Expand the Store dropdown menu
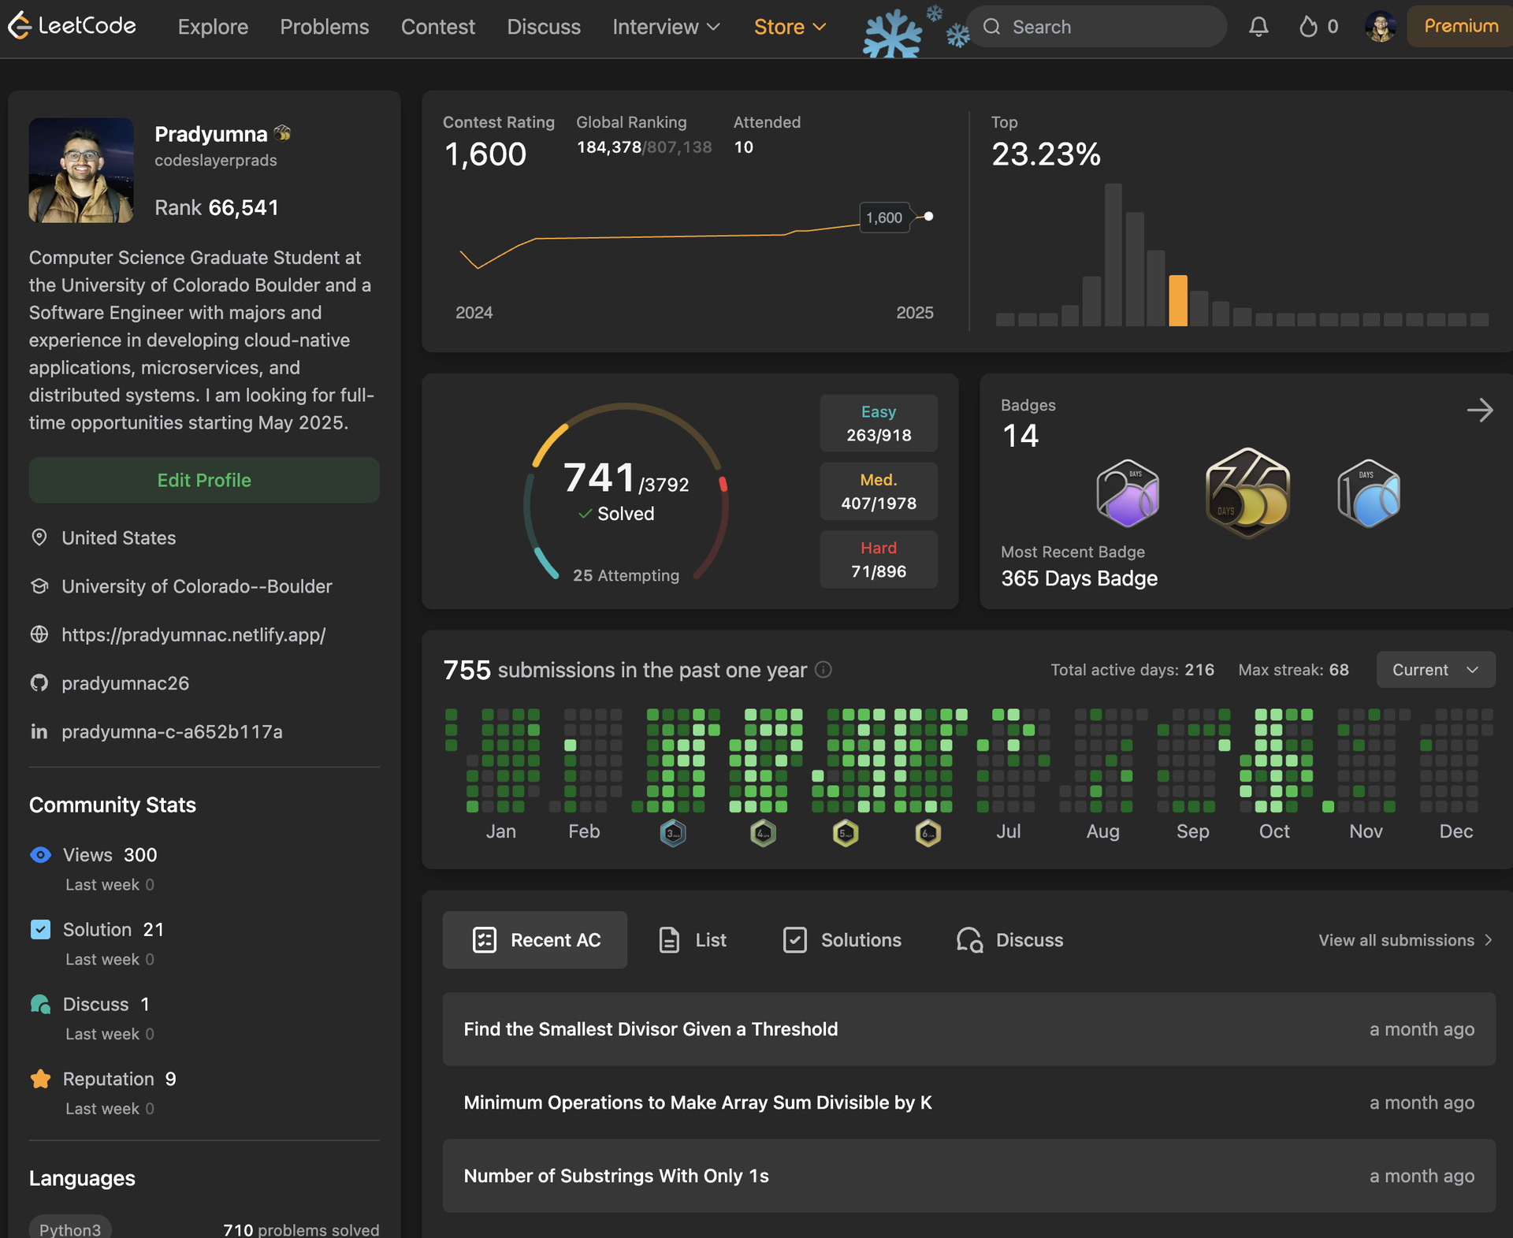This screenshot has width=1513, height=1238. point(790,27)
